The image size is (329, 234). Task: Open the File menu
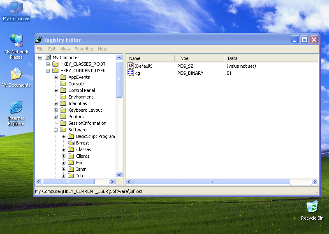click(x=40, y=49)
